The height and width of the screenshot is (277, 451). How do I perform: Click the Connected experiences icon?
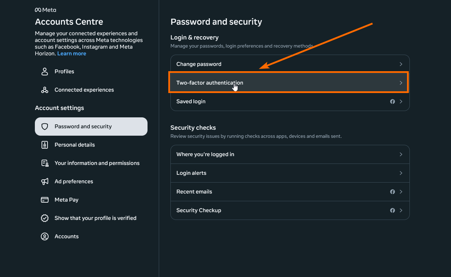tap(45, 90)
